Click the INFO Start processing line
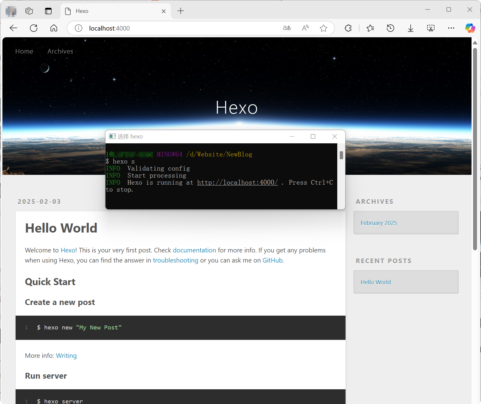 146,175
